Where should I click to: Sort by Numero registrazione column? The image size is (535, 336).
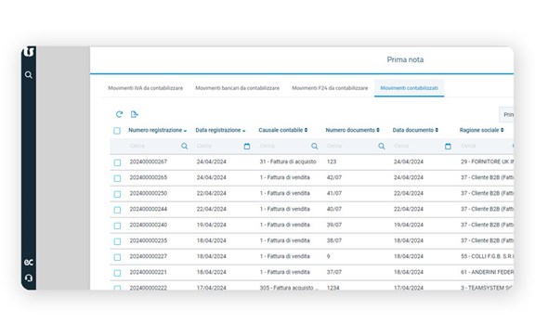[x=157, y=130]
